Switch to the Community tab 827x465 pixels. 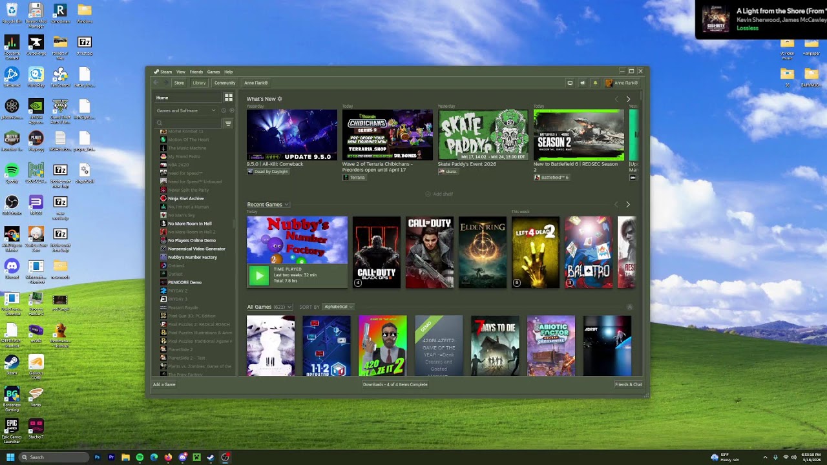225,83
